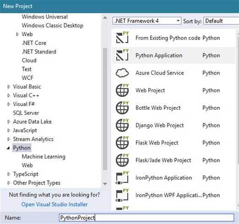Viewport: 239px width, 224px height.
Task: Click the Django Web Project globe icon
Action: [x=122, y=125]
